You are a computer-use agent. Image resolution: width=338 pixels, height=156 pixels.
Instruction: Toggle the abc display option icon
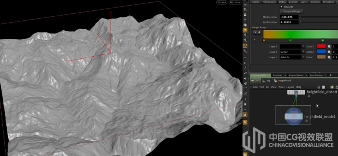[x=245, y=109]
